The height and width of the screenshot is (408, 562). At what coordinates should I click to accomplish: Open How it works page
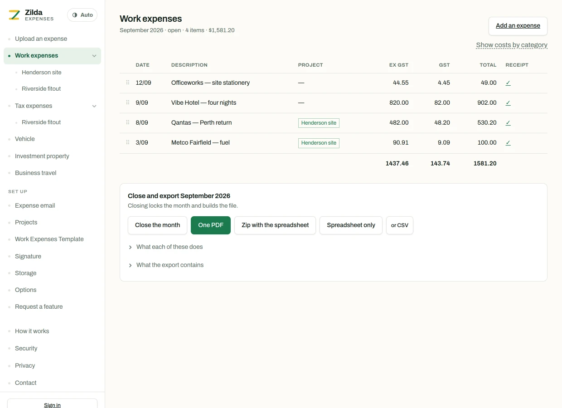click(32, 331)
